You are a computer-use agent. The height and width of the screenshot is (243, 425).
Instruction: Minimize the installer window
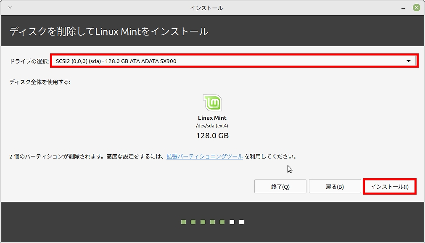point(404,8)
